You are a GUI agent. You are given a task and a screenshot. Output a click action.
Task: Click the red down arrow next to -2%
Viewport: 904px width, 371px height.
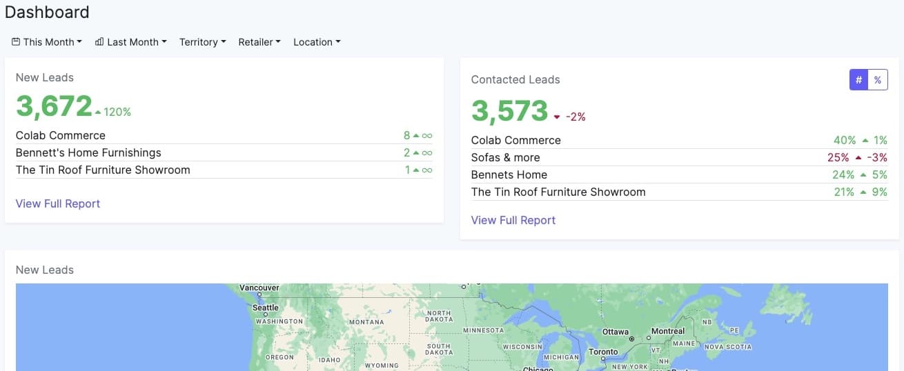pyautogui.click(x=557, y=117)
